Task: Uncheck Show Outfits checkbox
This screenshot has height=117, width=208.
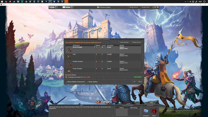Action: pos(92,82)
